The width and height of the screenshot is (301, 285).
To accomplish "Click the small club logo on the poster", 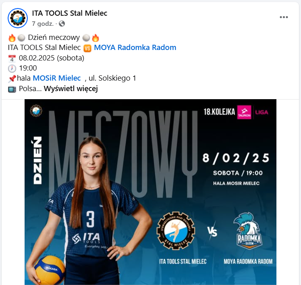I will [x=36, y=110].
